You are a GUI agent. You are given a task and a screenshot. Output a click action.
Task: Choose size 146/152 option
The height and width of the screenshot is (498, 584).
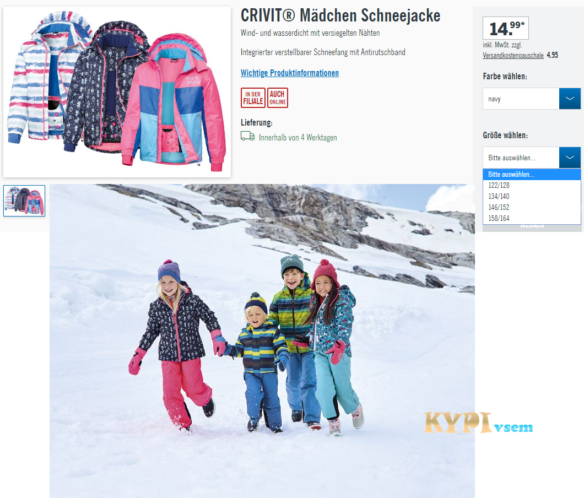(532, 207)
